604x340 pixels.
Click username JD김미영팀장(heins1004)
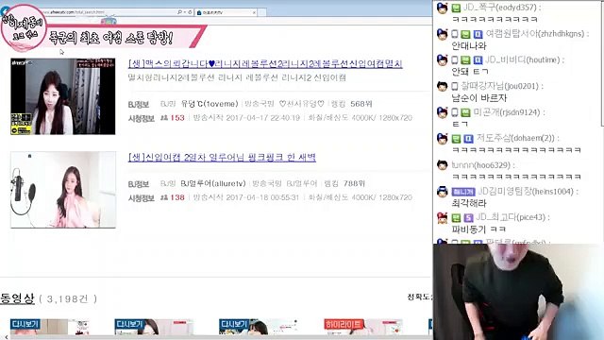526,191
